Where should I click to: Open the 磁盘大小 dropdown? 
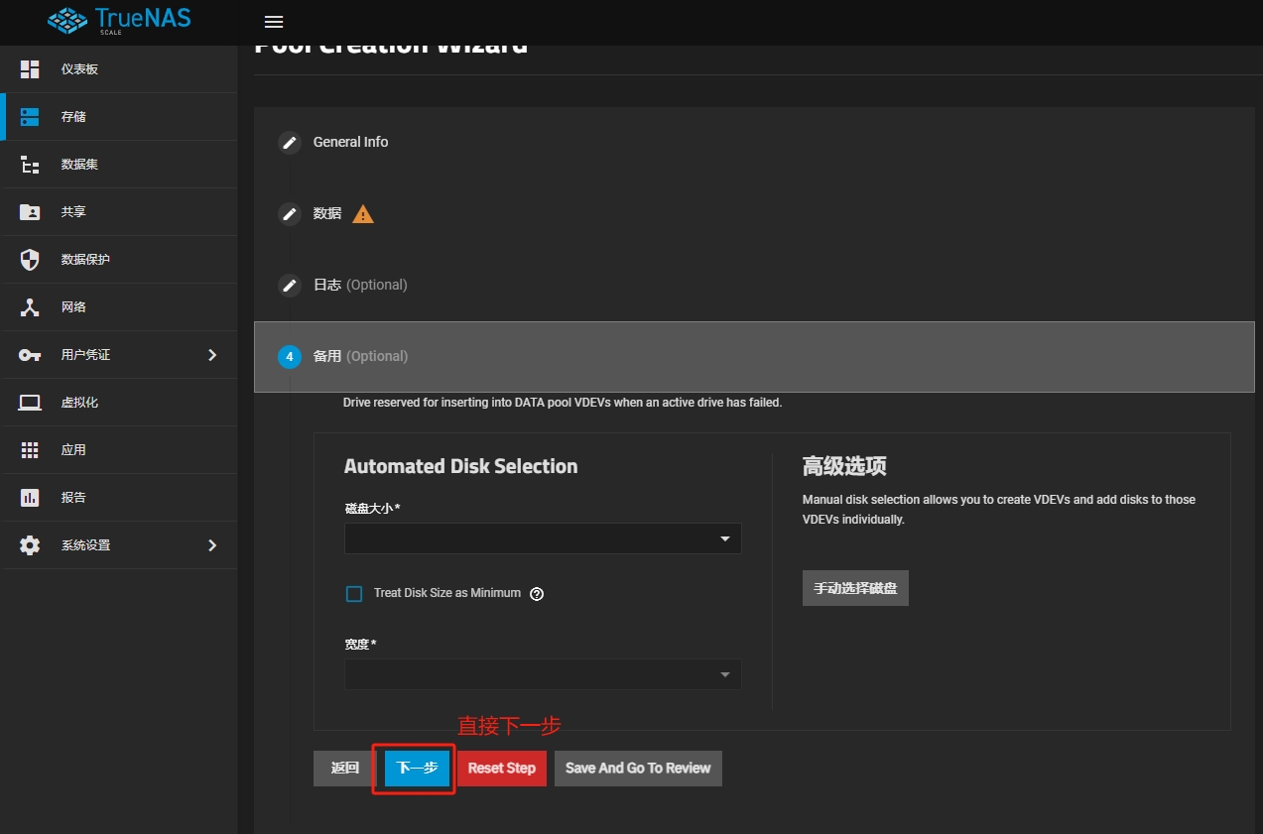pos(542,538)
